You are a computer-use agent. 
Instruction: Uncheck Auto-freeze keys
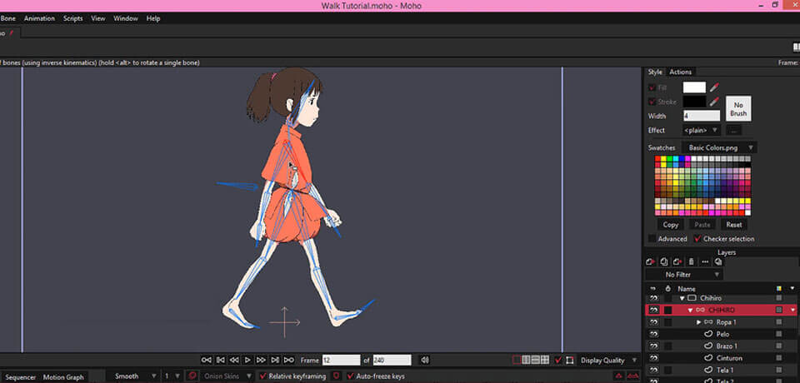pyautogui.click(x=351, y=376)
